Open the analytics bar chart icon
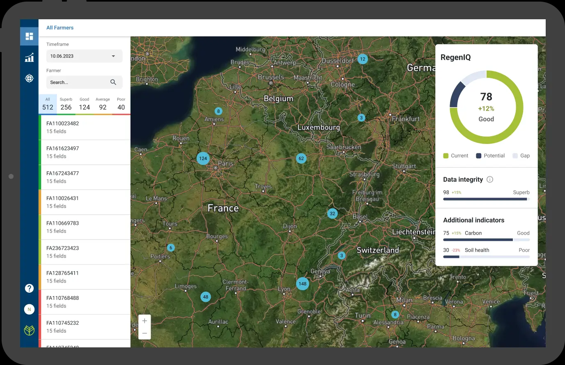Image resolution: width=565 pixels, height=365 pixels. click(x=29, y=57)
